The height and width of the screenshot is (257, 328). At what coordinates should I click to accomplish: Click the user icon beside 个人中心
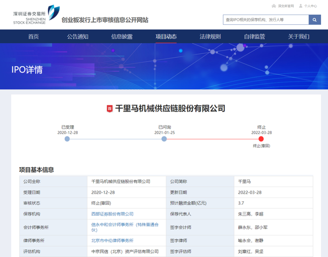(x=301, y=6)
